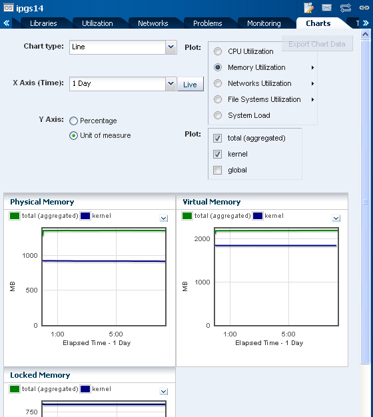The image size is (373, 417).
Task: Open Physical Memory chart options arrow
Action: [x=164, y=218]
